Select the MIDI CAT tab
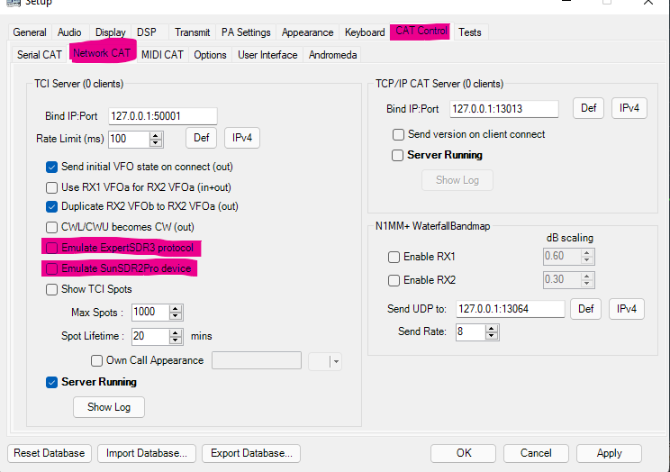 [x=162, y=55]
